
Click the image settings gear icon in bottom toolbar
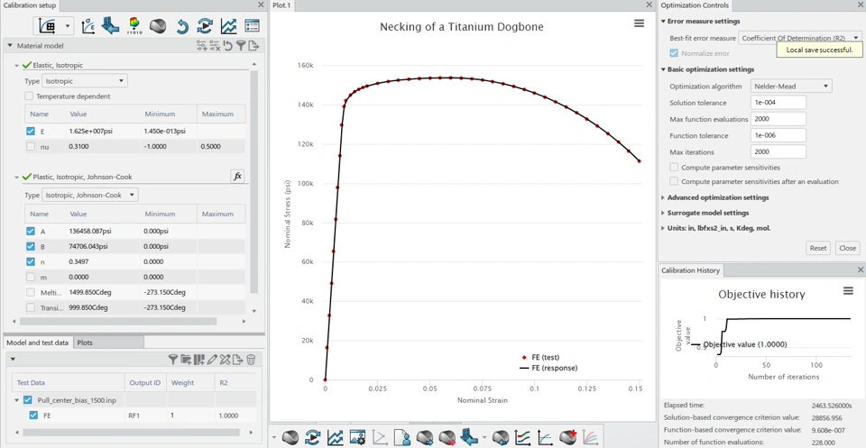pyautogui.click(x=357, y=438)
